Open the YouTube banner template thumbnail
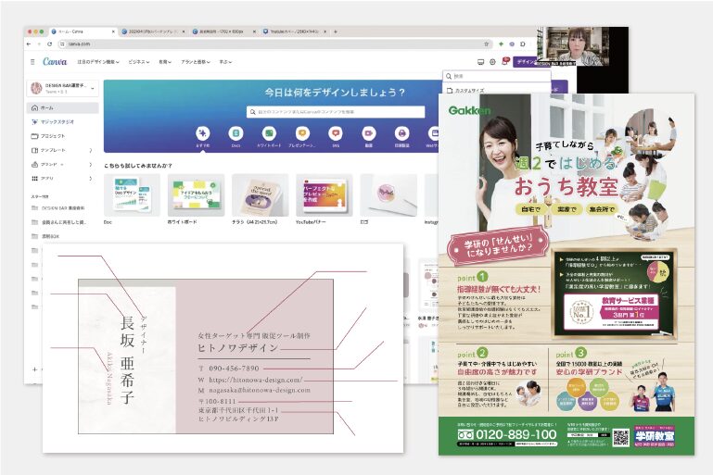This screenshot has width=713, height=475. (x=324, y=195)
